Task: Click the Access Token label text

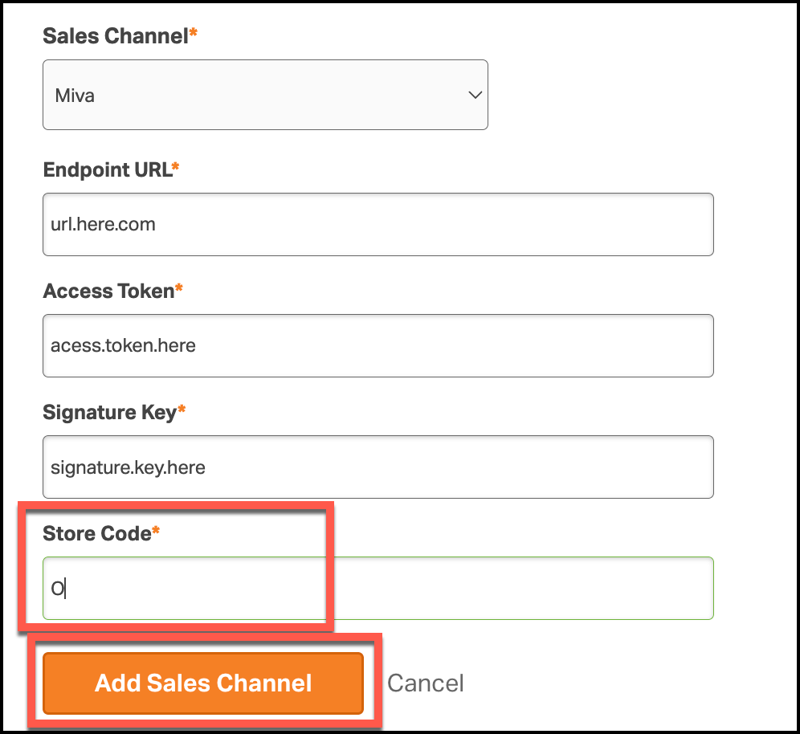Action: click(x=108, y=291)
